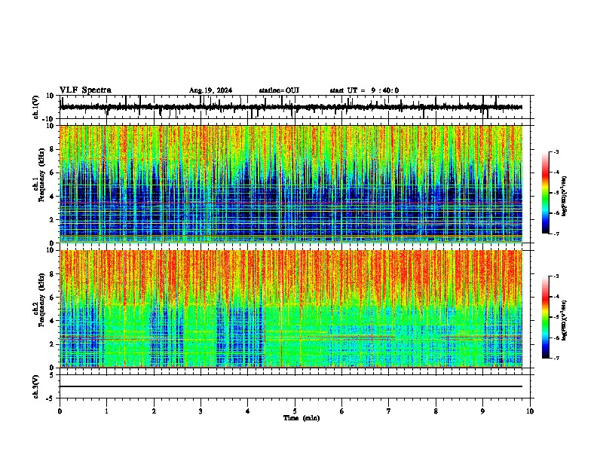Click the ch.1 voltage waveform trace
This screenshot has height=461, width=597.
pyautogui.click(x=291, y=107)
